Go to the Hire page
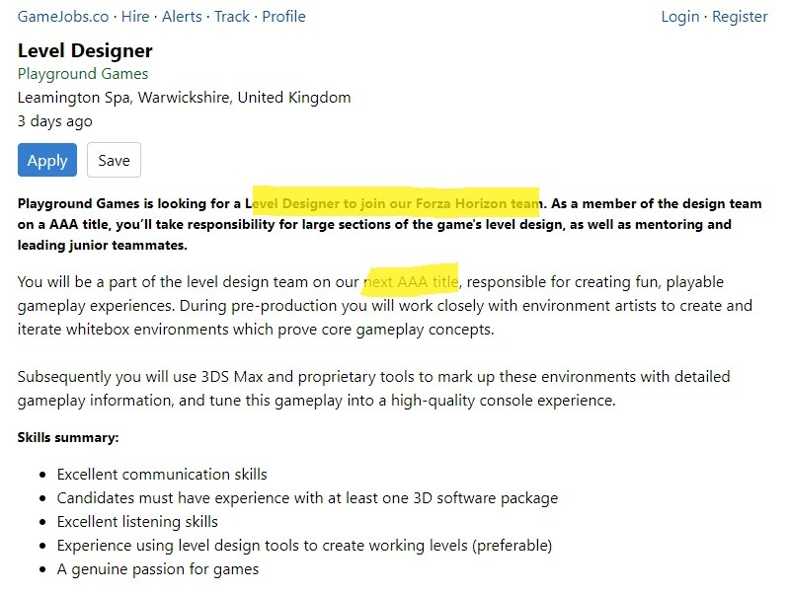 (137, 17)
